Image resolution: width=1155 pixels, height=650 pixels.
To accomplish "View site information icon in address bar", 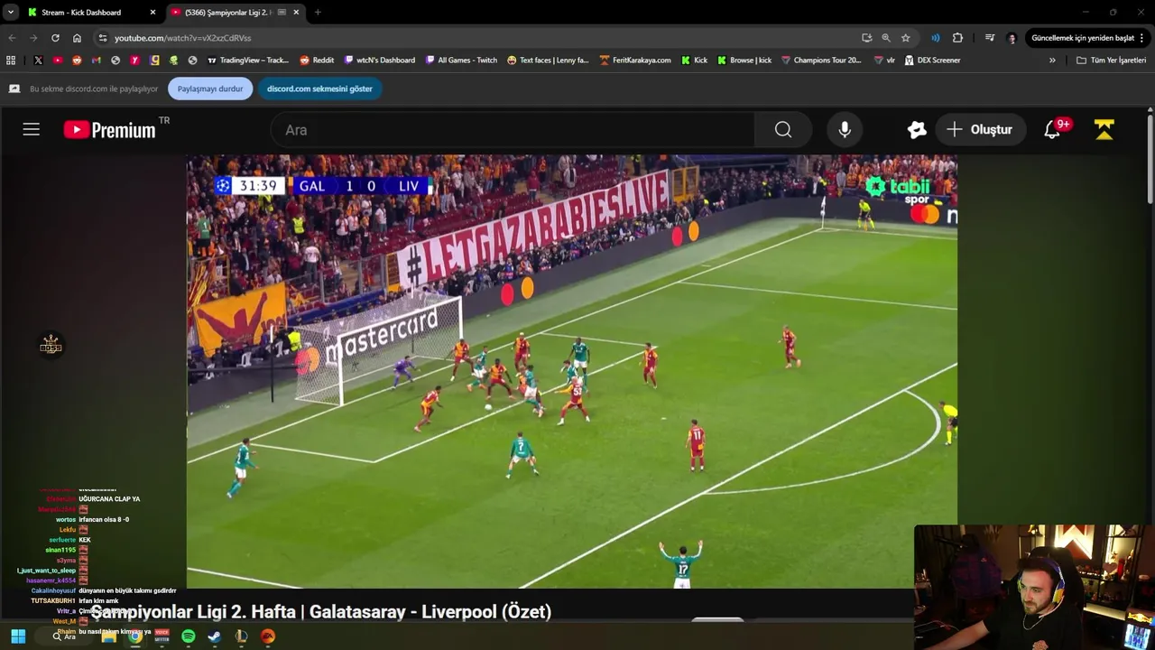I will click(103, 38).
